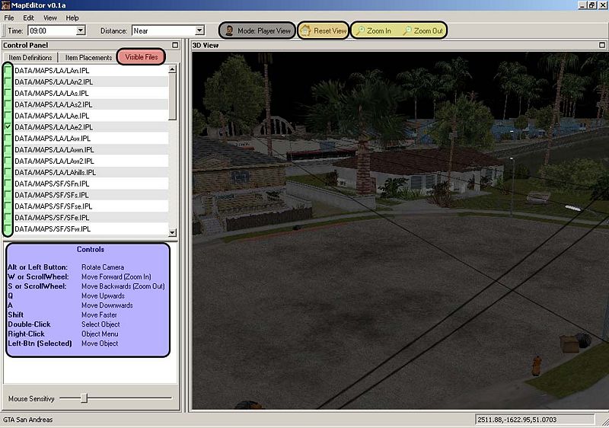609x428 pixels.
Task: Click the Mode: Player View icon button
Action: point(229,31)
